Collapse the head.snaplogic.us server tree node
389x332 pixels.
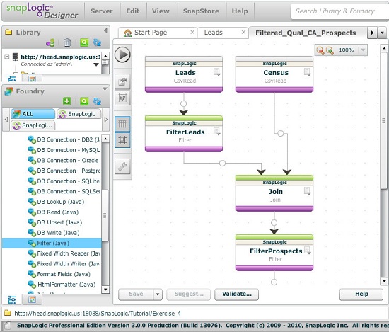(x=7, y=57)
